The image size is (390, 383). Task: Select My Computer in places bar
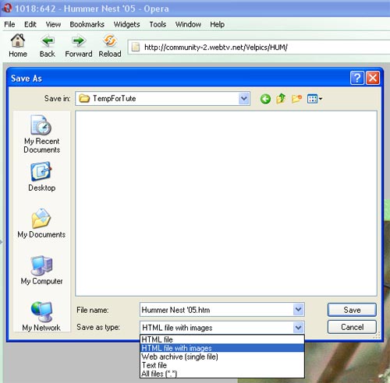(41, 270)
